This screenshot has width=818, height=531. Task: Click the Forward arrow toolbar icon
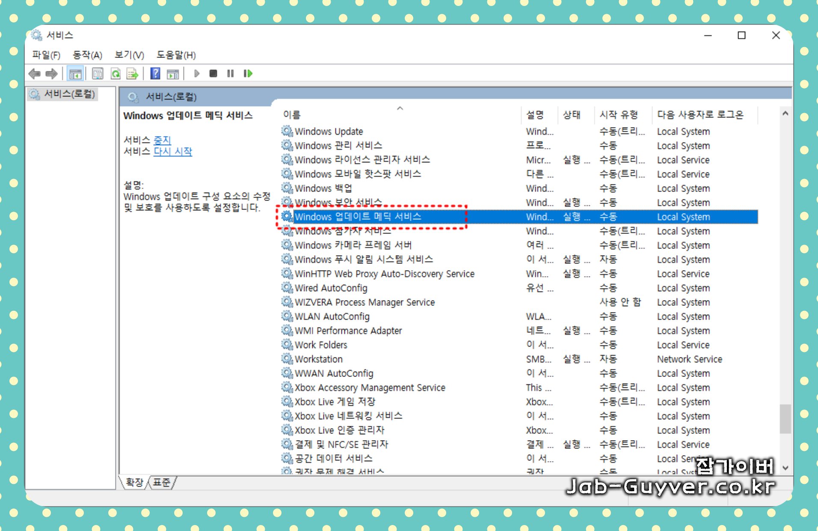51,74
